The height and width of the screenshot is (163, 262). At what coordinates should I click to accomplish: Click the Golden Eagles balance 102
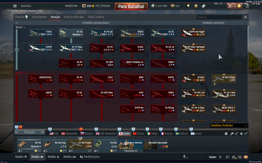175,6
